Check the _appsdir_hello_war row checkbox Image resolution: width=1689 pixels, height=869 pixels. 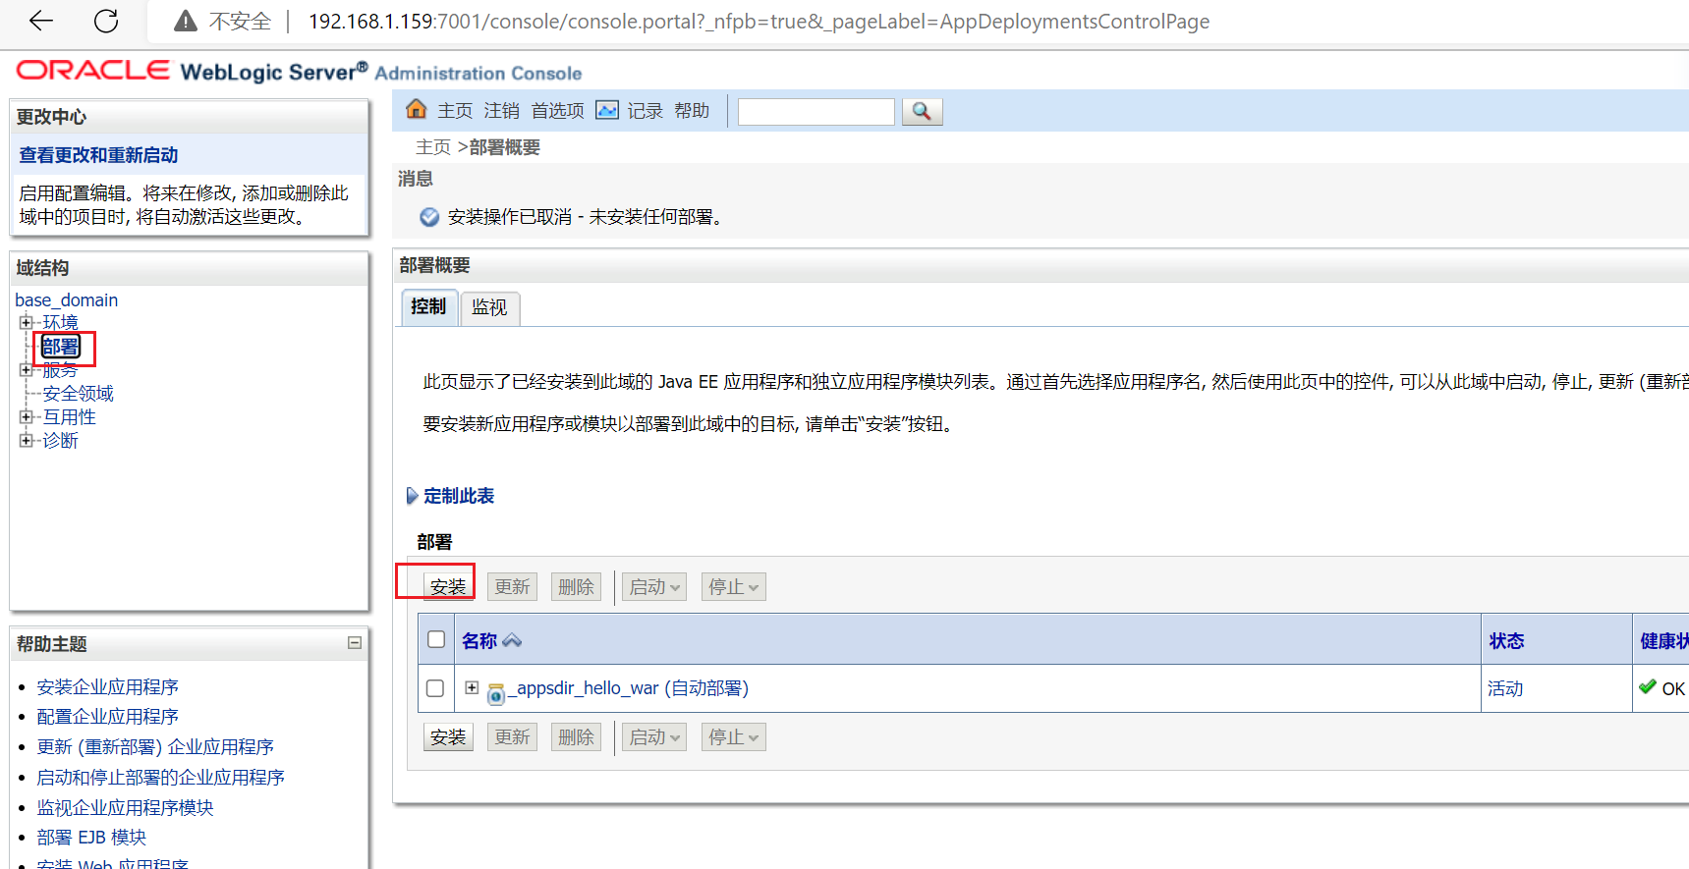435,688
